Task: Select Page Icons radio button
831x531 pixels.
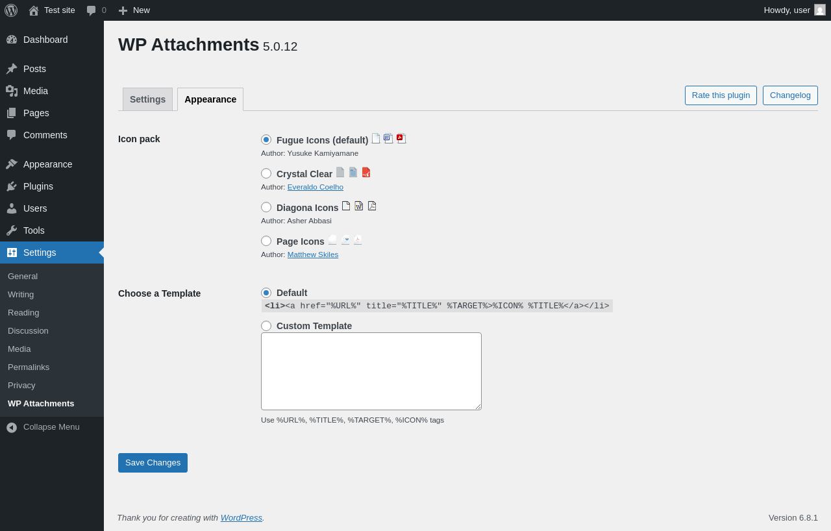Action: click(x=266, y=241)
